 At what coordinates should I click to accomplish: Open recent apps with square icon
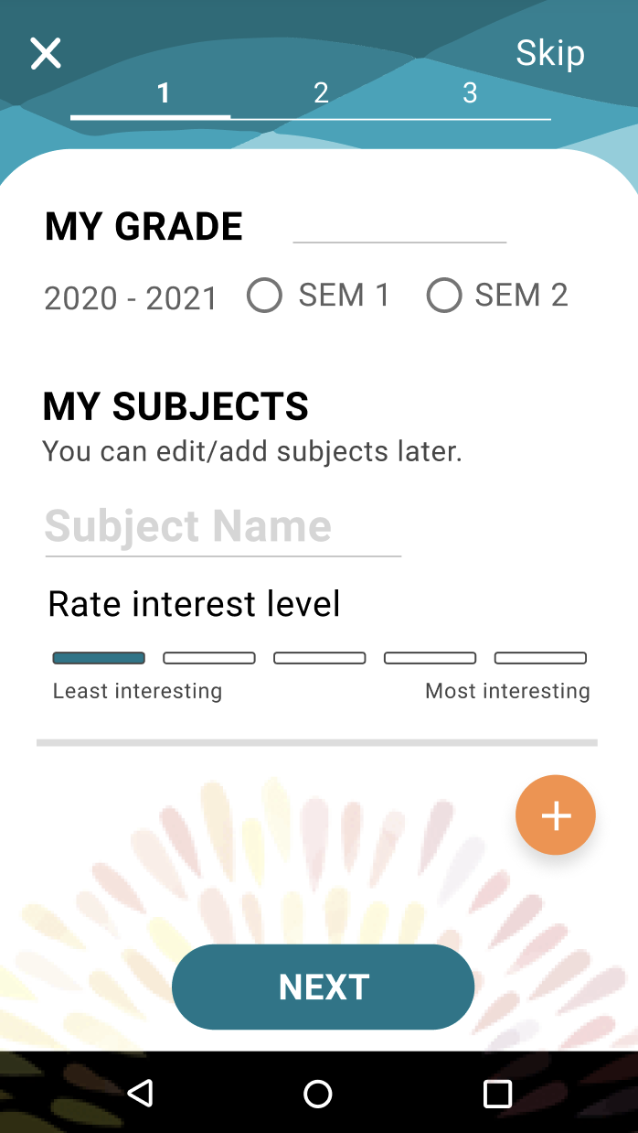pos(497,1094)
